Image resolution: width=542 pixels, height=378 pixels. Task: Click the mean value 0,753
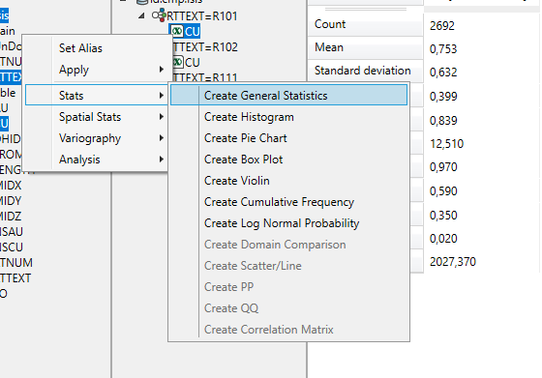pos(443,49)
